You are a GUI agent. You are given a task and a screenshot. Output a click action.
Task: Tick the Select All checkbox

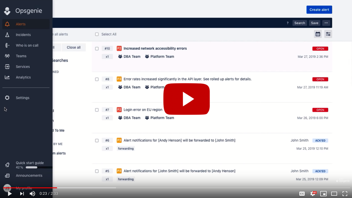tap(97, 34)
